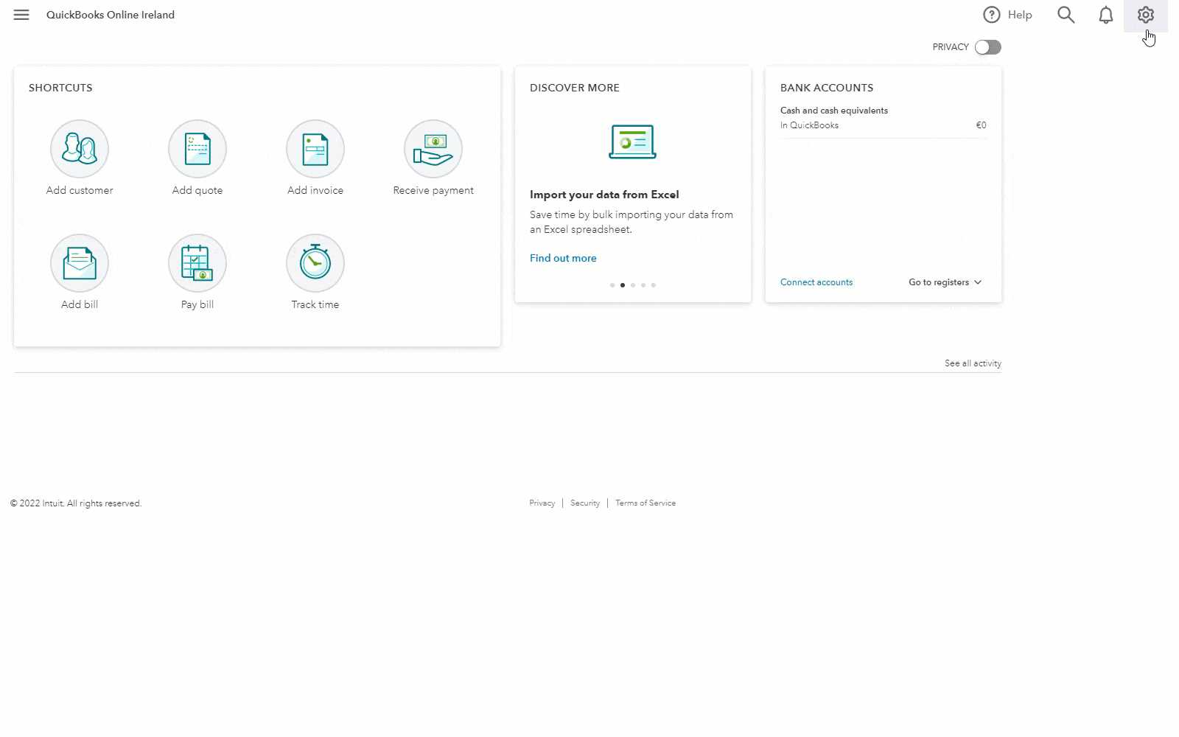Click the Pay bill label
Image resolution: width=1179 pixels, height=737 pixels.
197,304
